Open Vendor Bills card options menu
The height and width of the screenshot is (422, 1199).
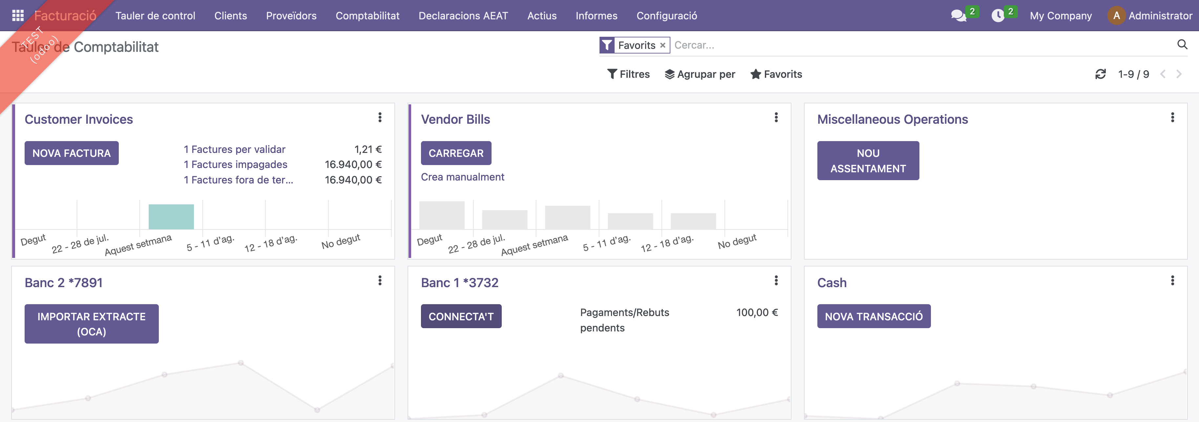[776, 117]
